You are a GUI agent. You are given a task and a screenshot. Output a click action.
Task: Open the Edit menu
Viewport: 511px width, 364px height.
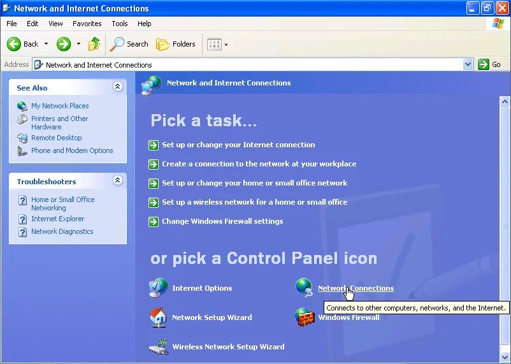coord(32,24)
